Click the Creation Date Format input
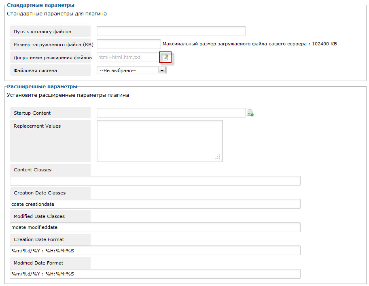369x286 pixels. (155, 250)
